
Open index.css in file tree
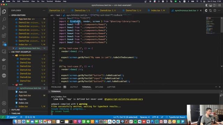23,103
